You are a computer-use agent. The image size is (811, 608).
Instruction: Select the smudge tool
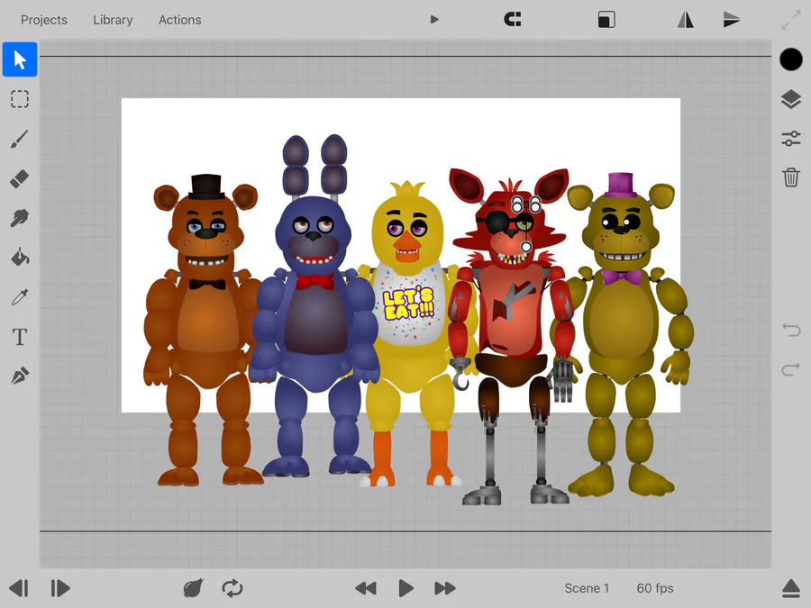[20, 218]
